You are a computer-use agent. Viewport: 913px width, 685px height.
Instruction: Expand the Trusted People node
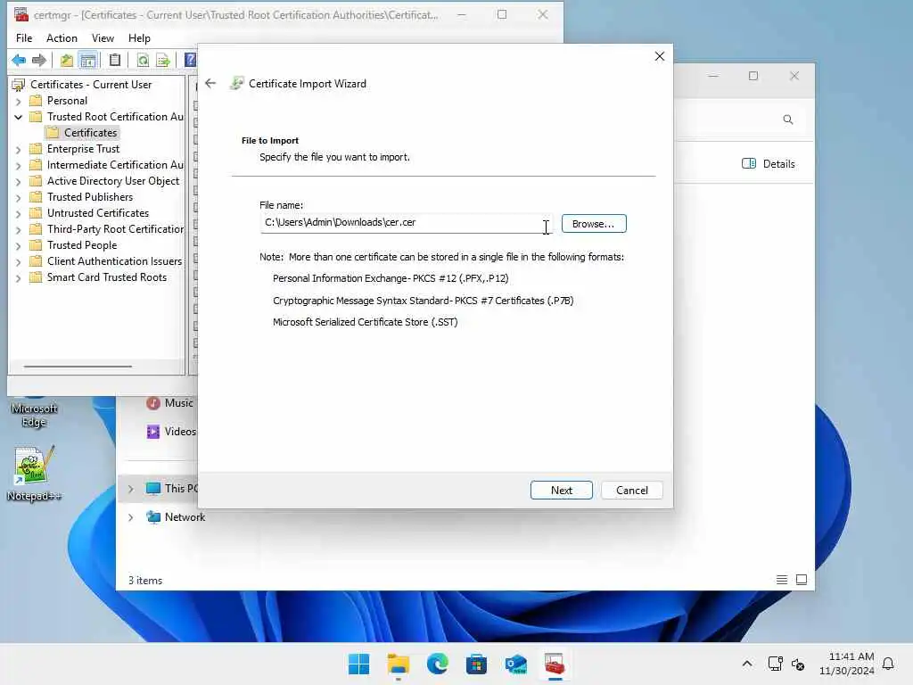coord(18,246)
